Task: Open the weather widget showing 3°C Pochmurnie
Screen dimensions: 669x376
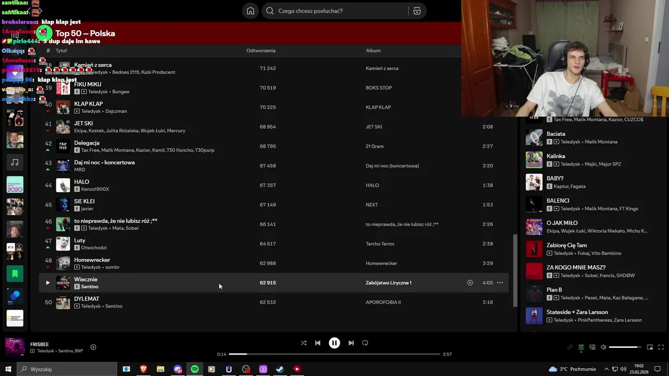Action: (572, 369)
